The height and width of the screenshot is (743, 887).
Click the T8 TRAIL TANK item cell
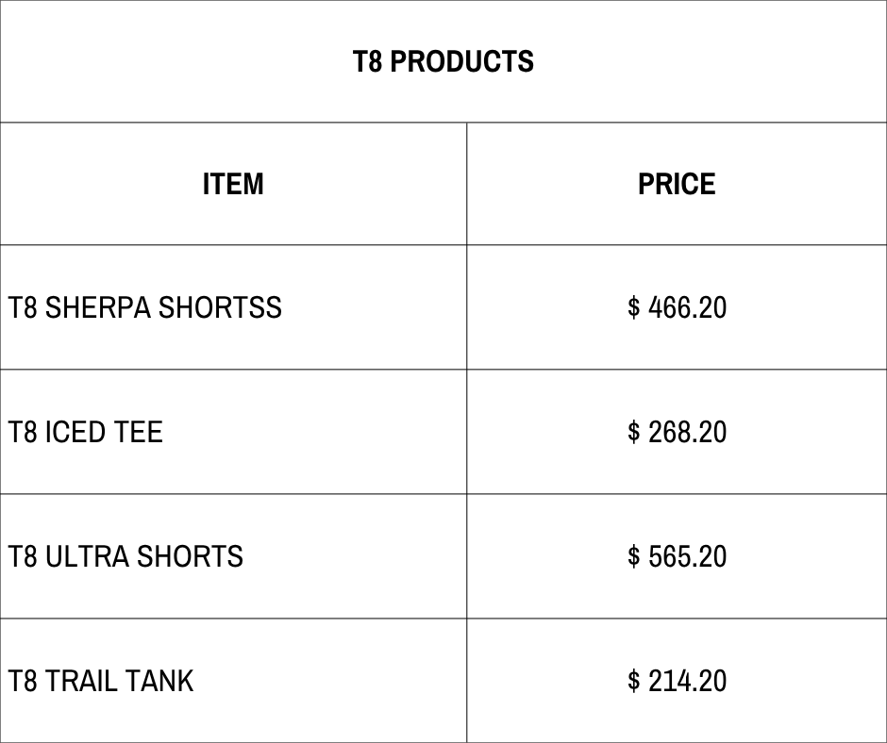[233, 680]
